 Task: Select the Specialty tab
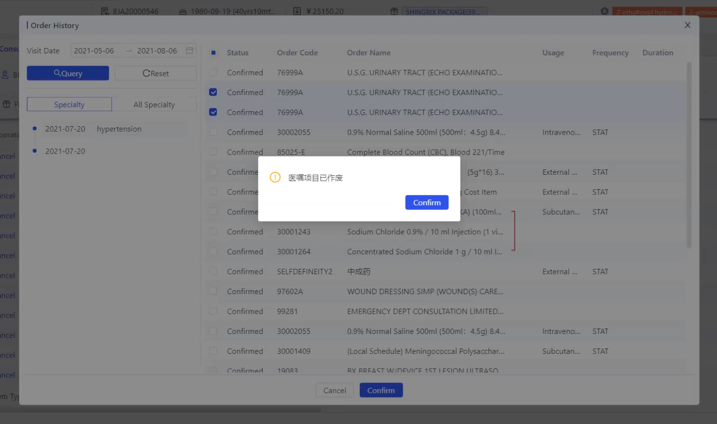tap(69, 104)
